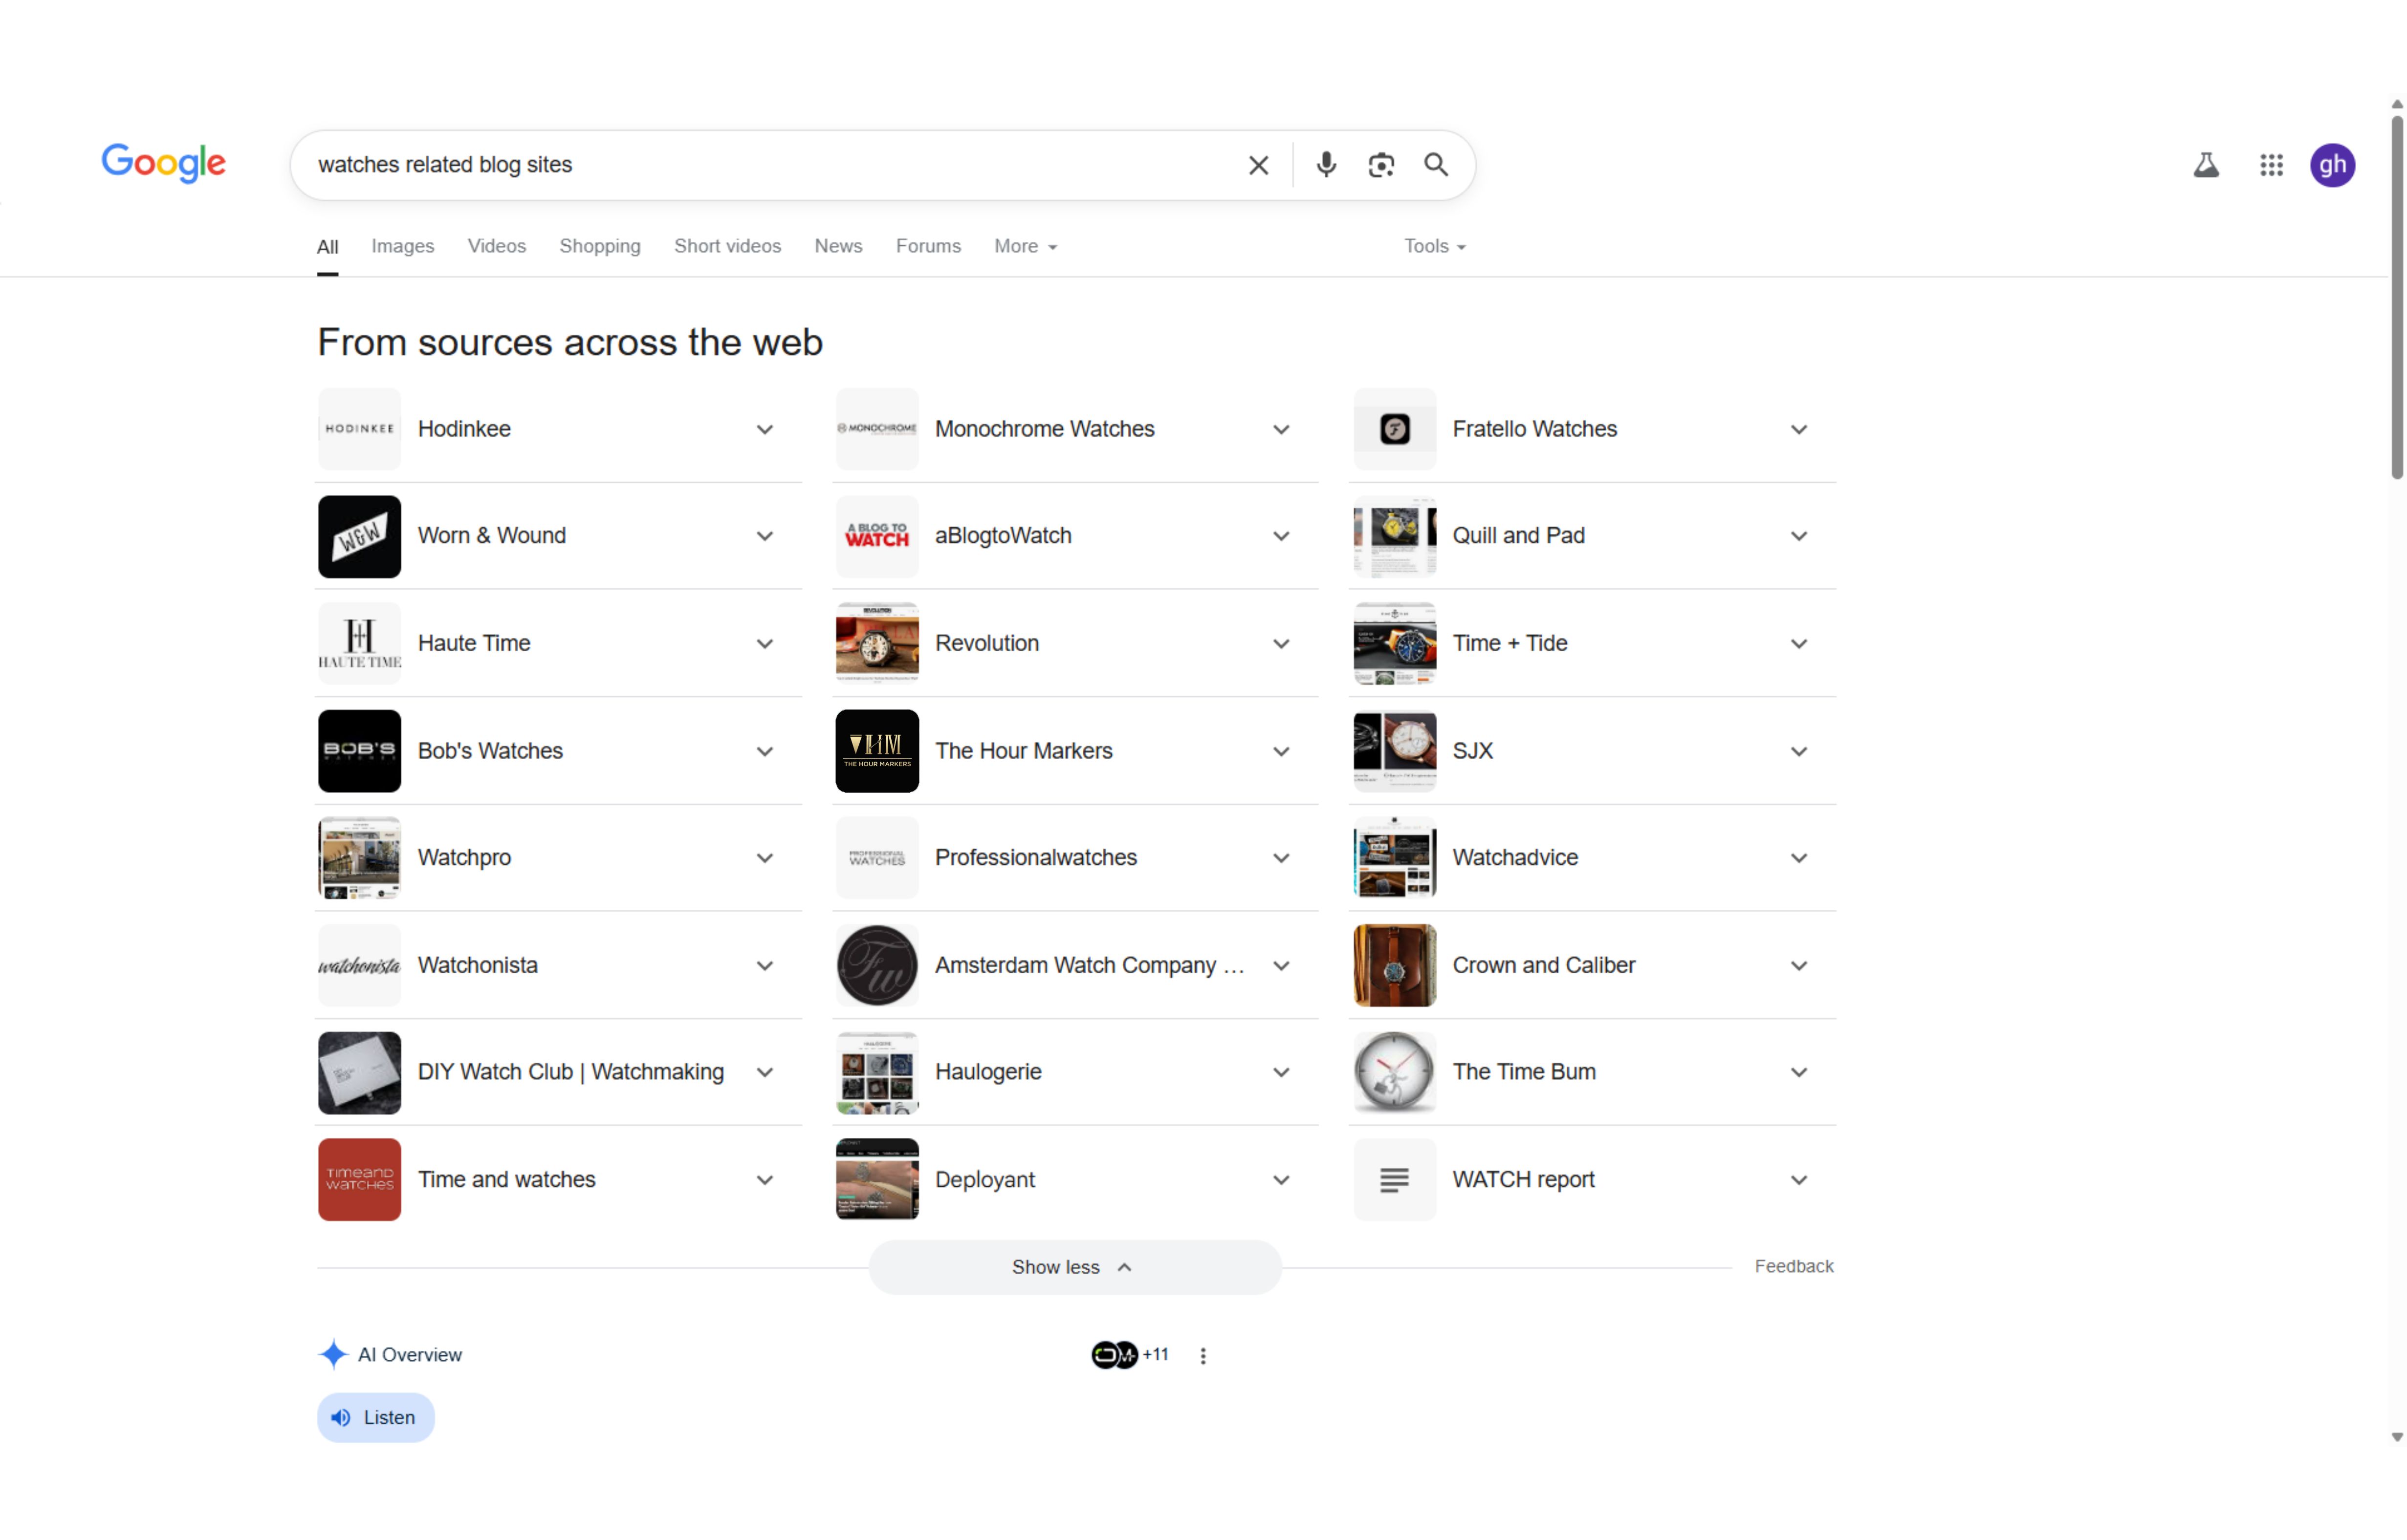Viewport: 2407px width, 1540px height.
Task: Click the Time and watches red thumbnail
Action: 359,1179
